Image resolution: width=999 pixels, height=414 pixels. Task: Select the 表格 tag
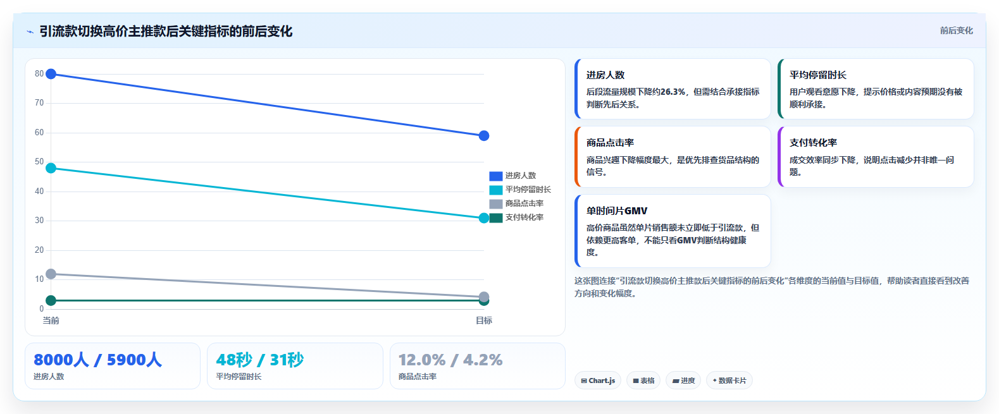(x=643, y=381)
